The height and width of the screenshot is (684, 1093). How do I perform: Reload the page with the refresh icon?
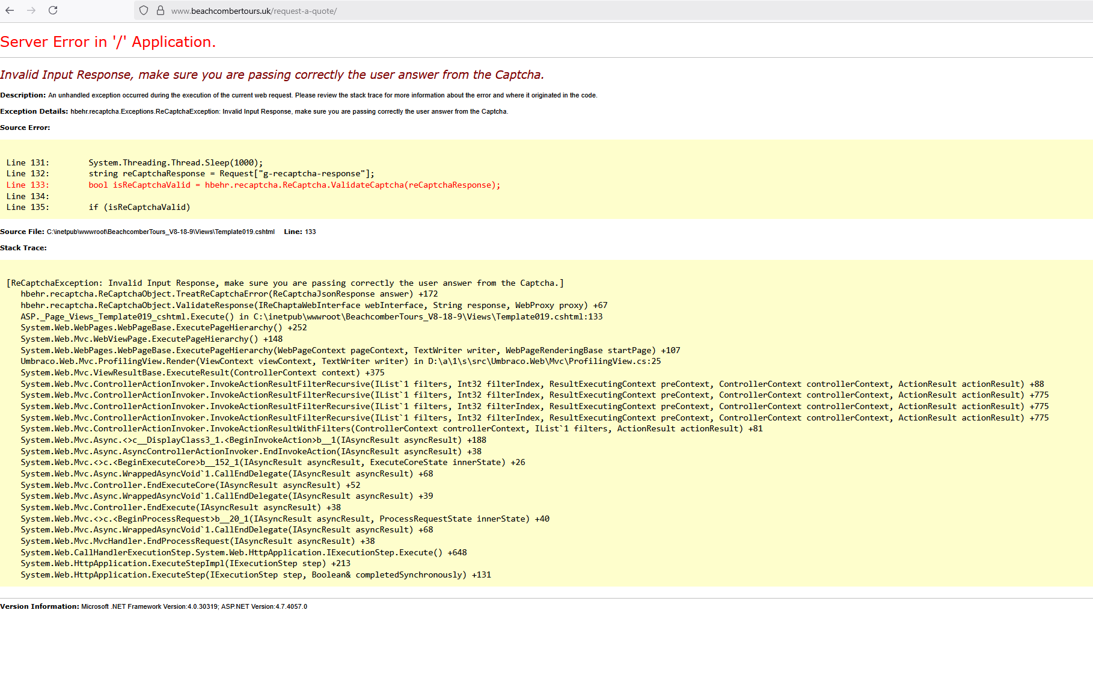(x=53, y=11)
